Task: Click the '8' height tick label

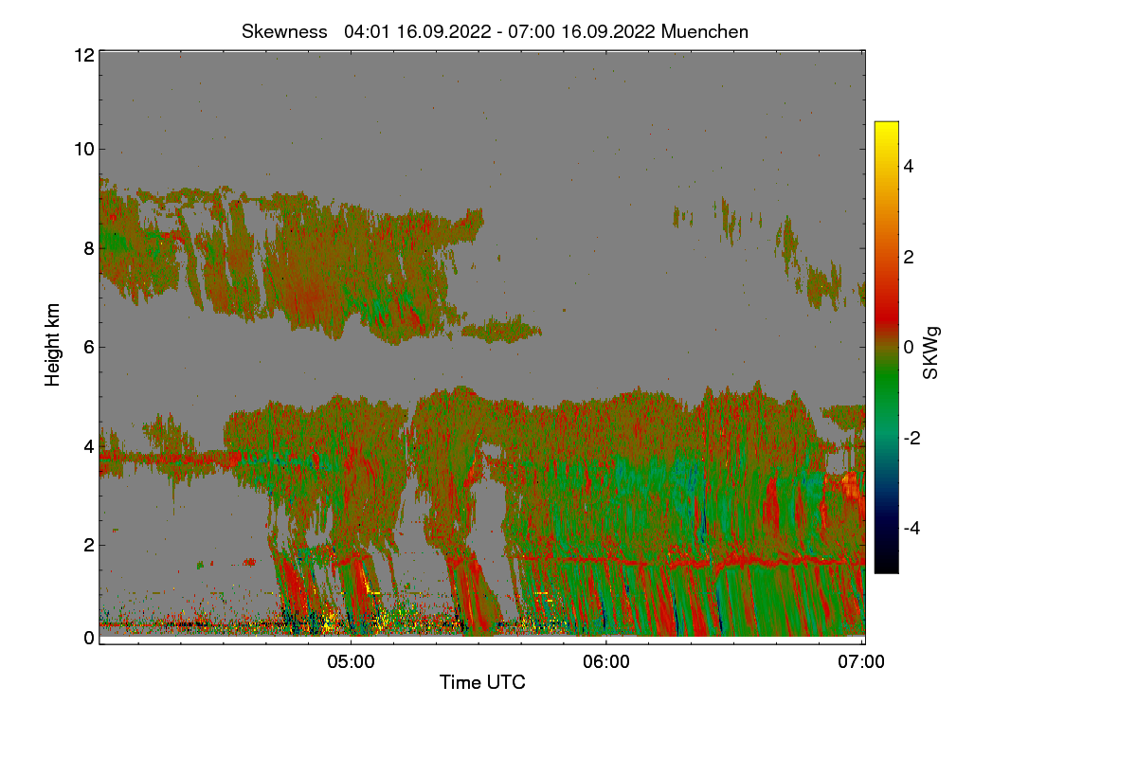Action: click(89, 248)
